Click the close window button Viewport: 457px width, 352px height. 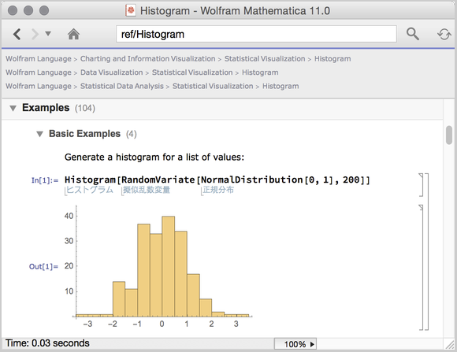pos(13,10)
